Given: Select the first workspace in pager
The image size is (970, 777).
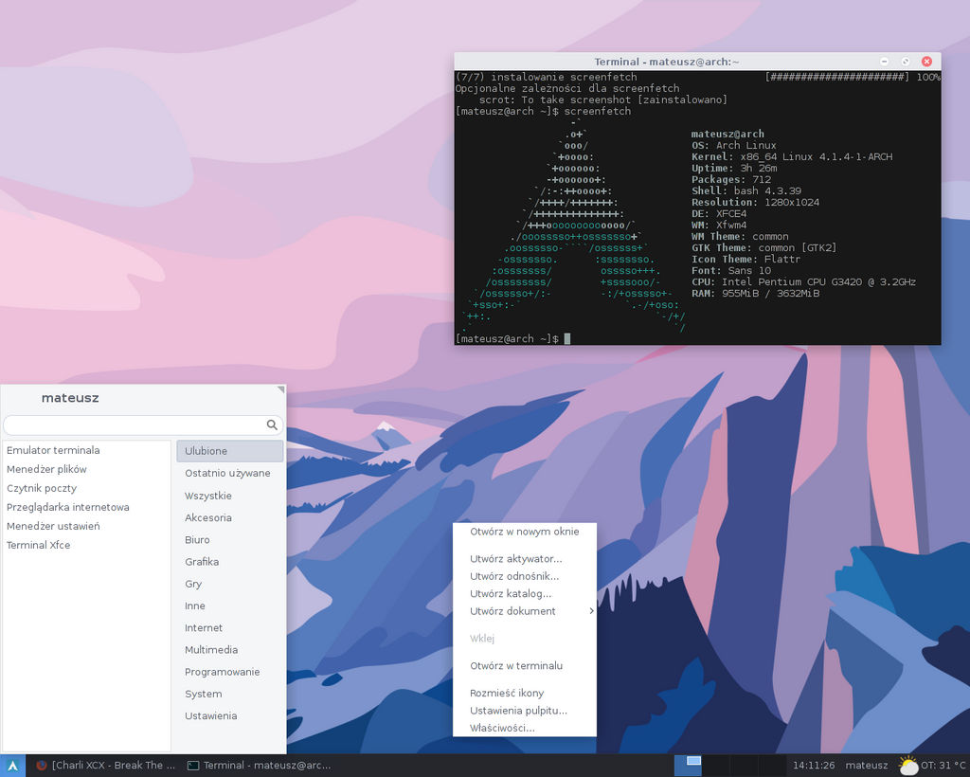Looking at the screenshot, I should (x=688, y=766).
